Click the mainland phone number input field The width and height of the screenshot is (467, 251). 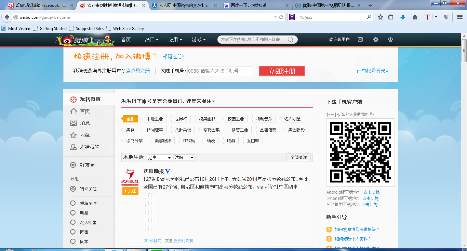tap(220, 71)
